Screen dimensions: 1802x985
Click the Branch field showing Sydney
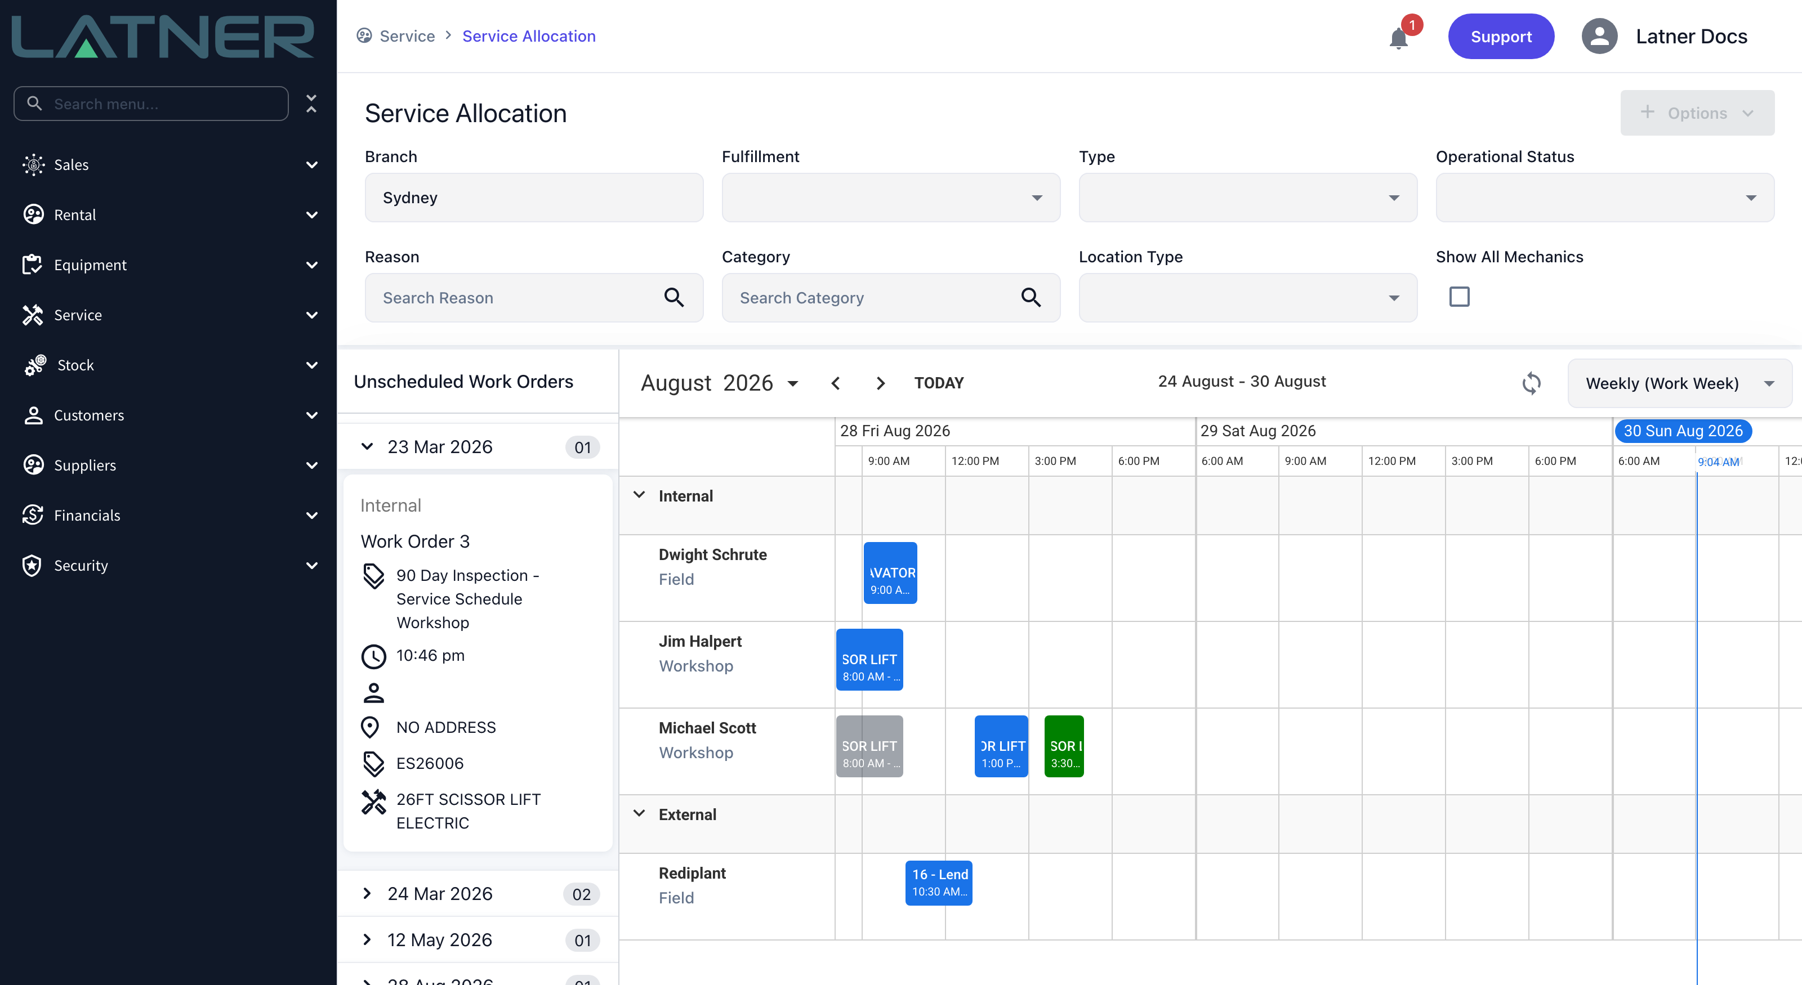[534, 198]
